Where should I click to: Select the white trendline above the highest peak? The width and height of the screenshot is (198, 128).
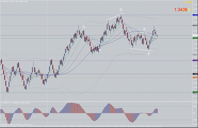coord(114,17)
